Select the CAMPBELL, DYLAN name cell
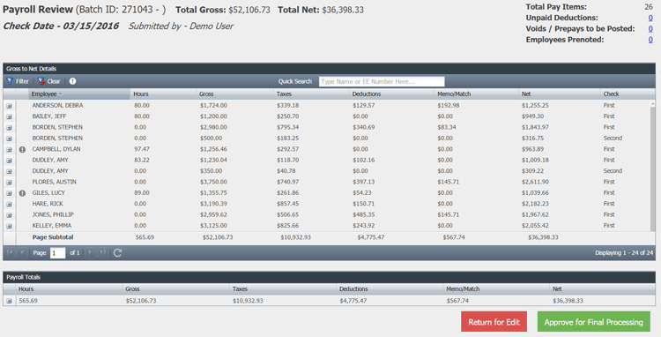Image resolution: width=661 pixels, height=337 pixels. (x=56, y=149)
